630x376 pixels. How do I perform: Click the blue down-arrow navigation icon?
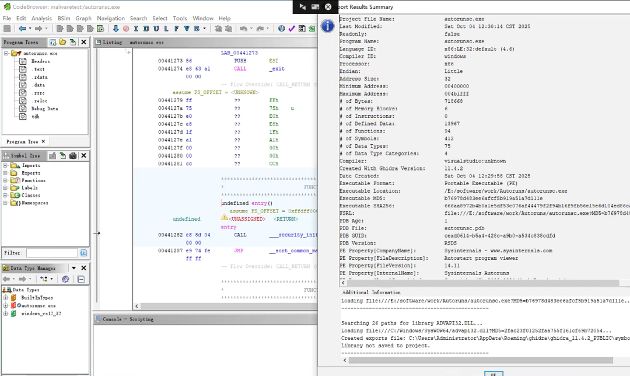[x=116, y=29]
